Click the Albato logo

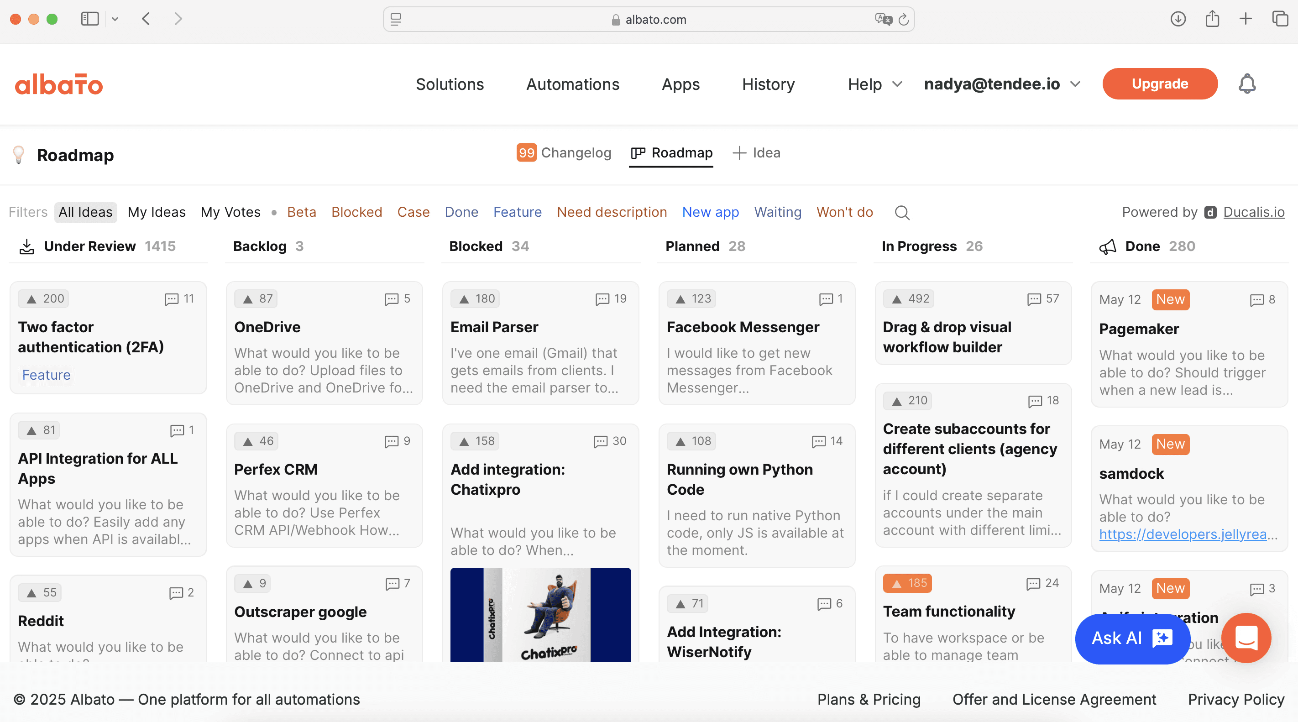point(59,84)
